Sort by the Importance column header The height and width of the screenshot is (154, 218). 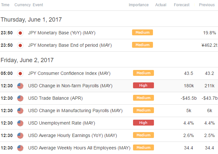[139, 5]
